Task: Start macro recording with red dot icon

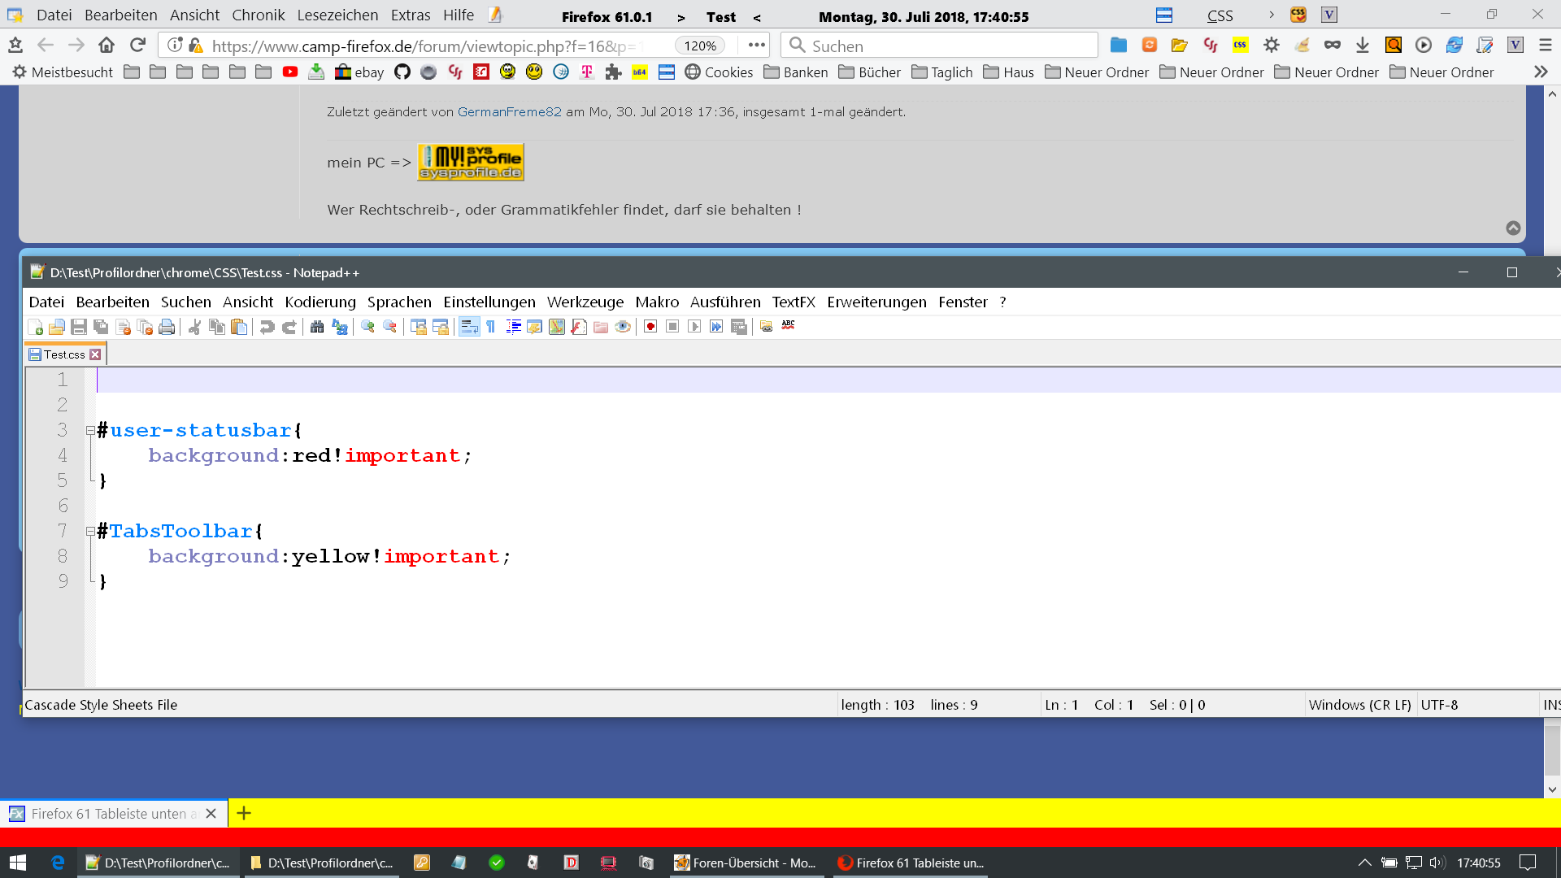Action: point(650,327)
